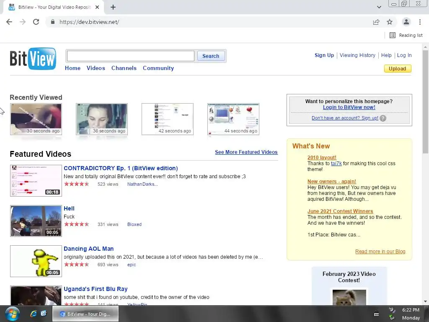This screenshot has height=322, width=429.
Task: Go to the Home navigation tab
Action: pyautogui.click(x=72, y=68)
